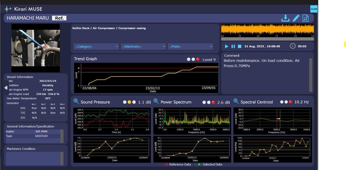346x170 pixels.
Task: Click the pencil edit icon
Action: click(296, 18)
